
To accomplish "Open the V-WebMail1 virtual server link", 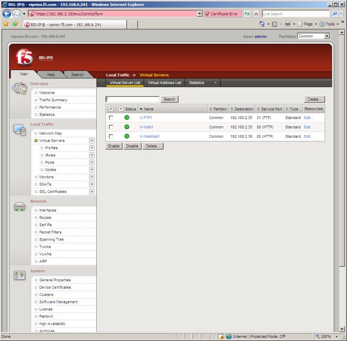I will tap(149, 136).
